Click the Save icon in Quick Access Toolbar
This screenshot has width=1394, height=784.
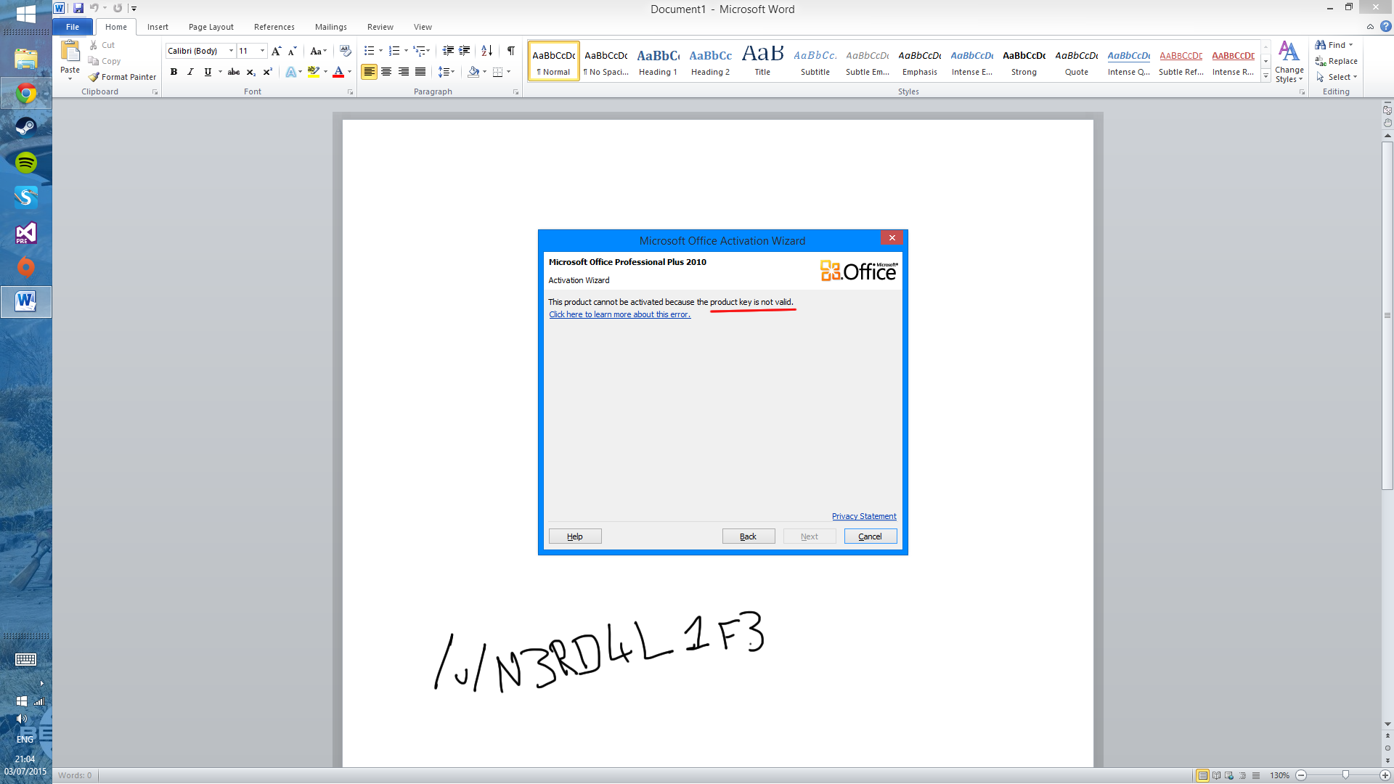78,8
